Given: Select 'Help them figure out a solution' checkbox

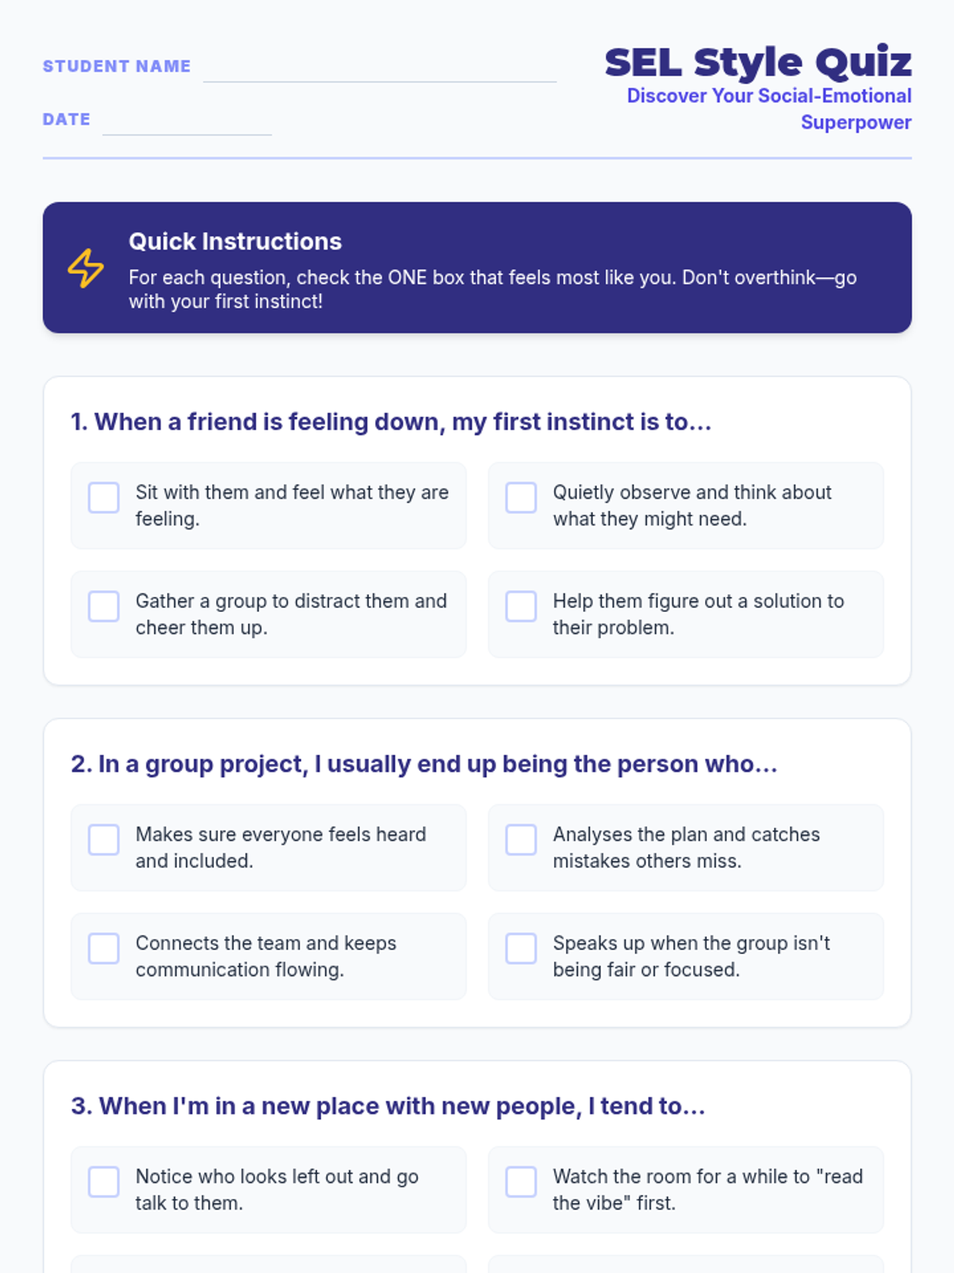Looking at the screenshot, I should pyautogui.click(x=522, y=606).
